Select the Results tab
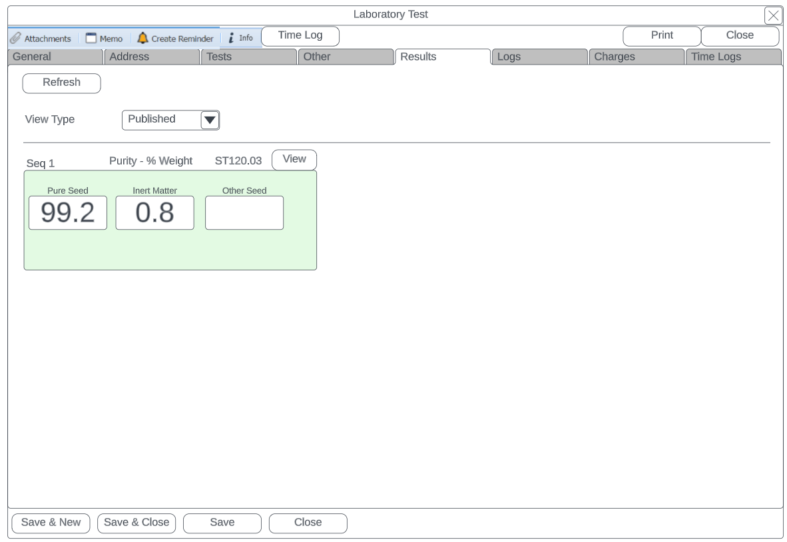Screen dimensions: 787x542 point(443,57)
